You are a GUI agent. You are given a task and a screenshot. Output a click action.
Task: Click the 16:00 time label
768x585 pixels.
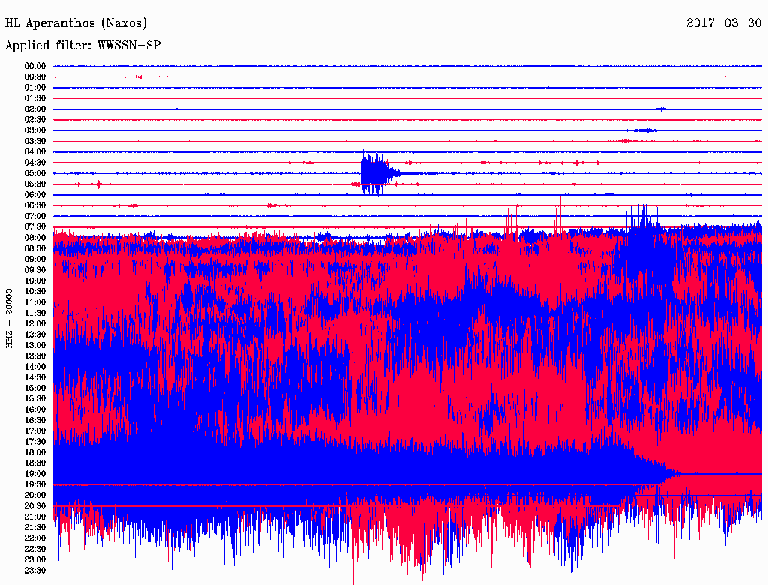pyautogui.click(x=35, y=409)
